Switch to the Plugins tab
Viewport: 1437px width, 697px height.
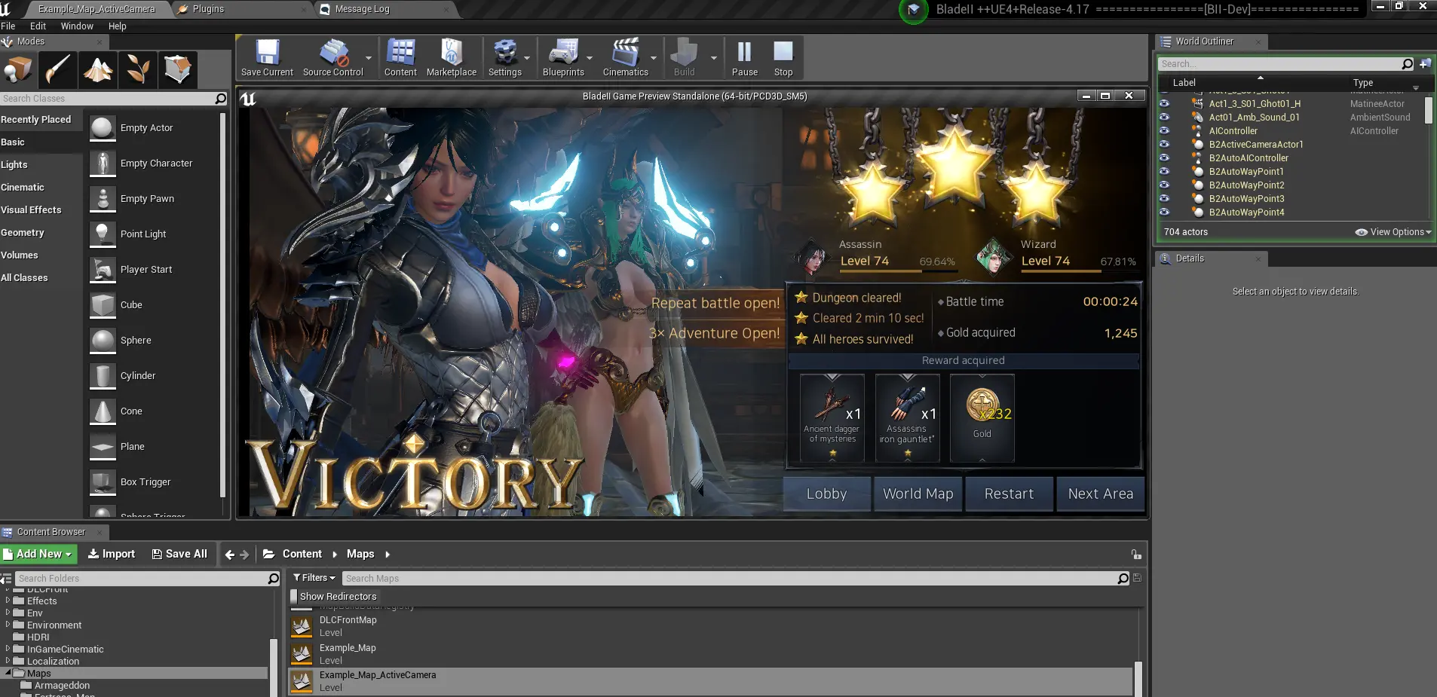point(208,9)
